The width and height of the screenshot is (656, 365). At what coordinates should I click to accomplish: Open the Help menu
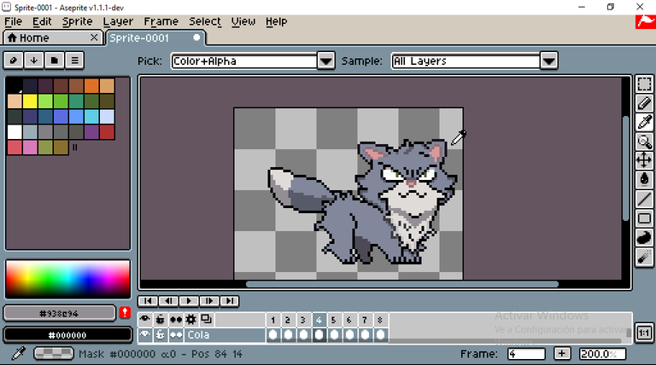click(277, 21)
